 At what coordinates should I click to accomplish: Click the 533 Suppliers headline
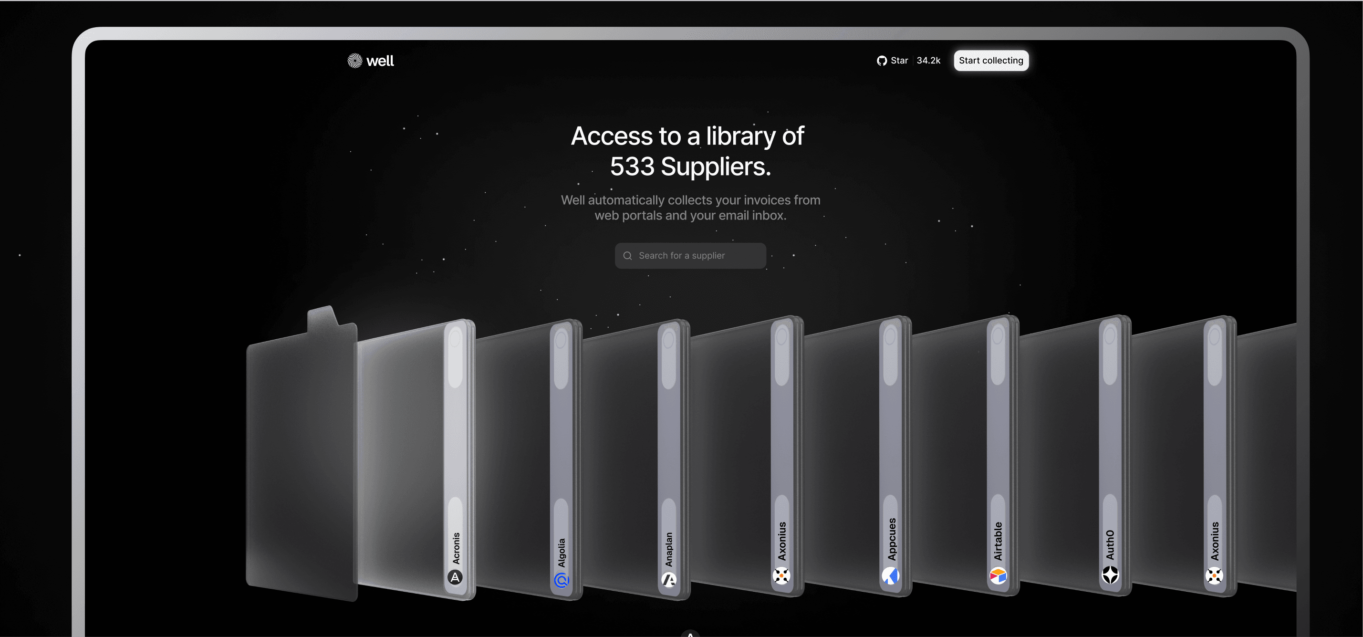[x=690, y=167]
